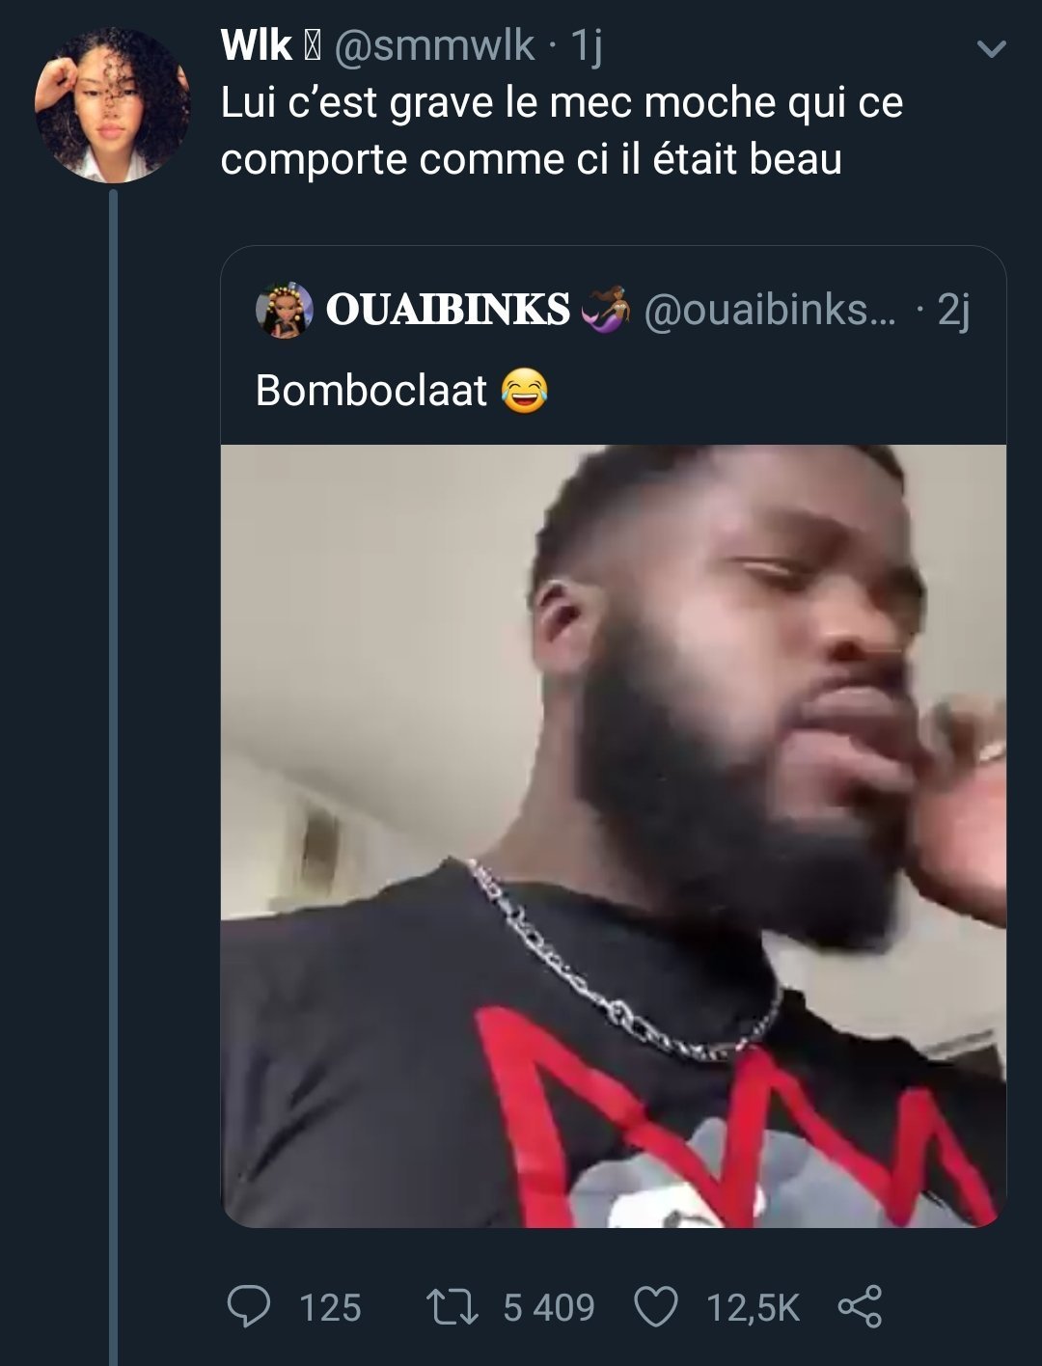1042x1366 pixels.
Task: View the 5 409 retweets count
Action: click(549, 1308)
